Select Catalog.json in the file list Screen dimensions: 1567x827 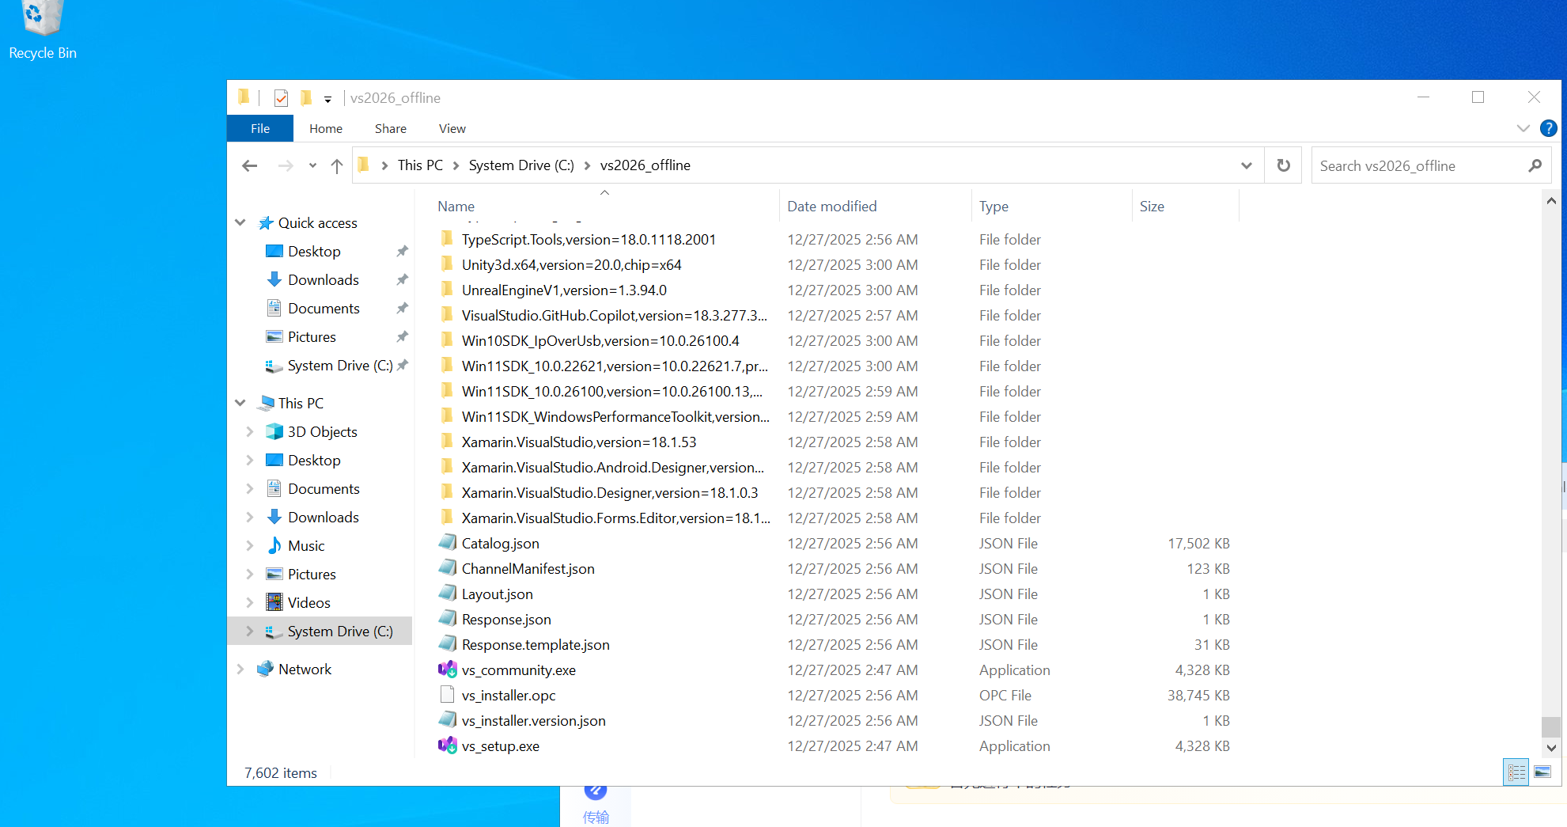click(x=500, y=543)
